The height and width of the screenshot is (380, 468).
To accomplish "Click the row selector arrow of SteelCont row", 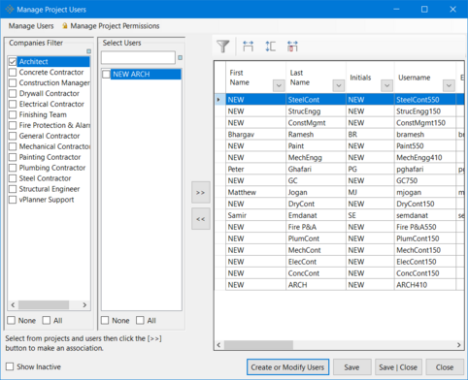I will pos(219,100).
